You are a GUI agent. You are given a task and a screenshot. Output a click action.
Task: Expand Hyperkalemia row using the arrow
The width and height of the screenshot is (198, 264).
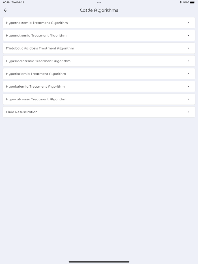(x=189, y=73)
